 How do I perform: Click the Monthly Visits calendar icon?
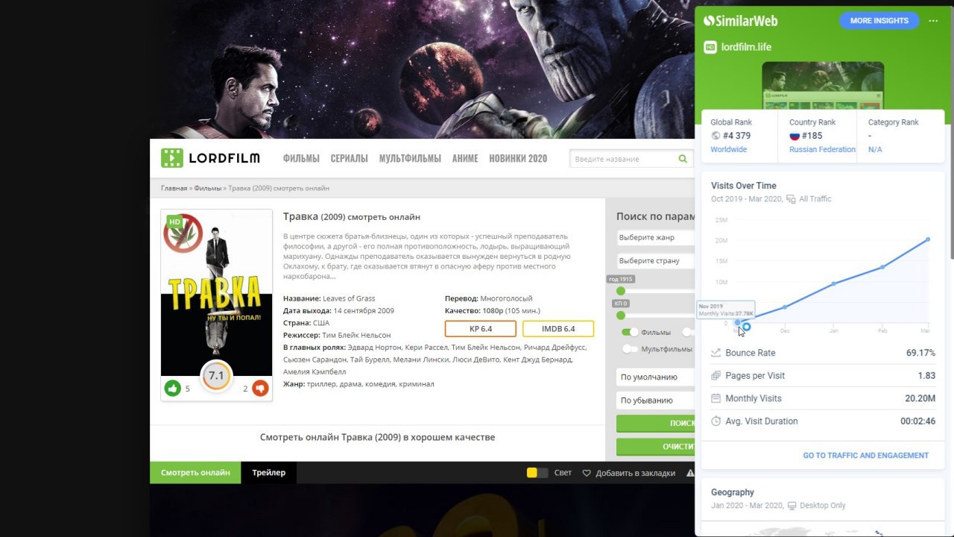(x=716, y=398)
